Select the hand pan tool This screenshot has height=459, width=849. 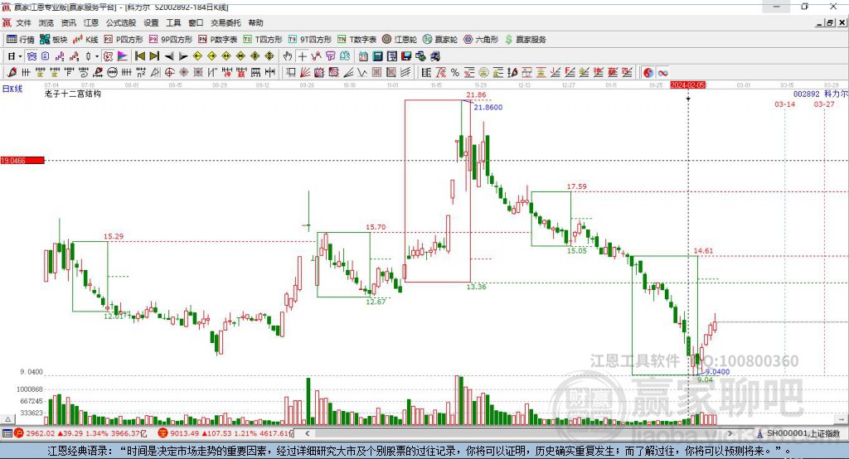pyautogui.click(x=288, y=56)
